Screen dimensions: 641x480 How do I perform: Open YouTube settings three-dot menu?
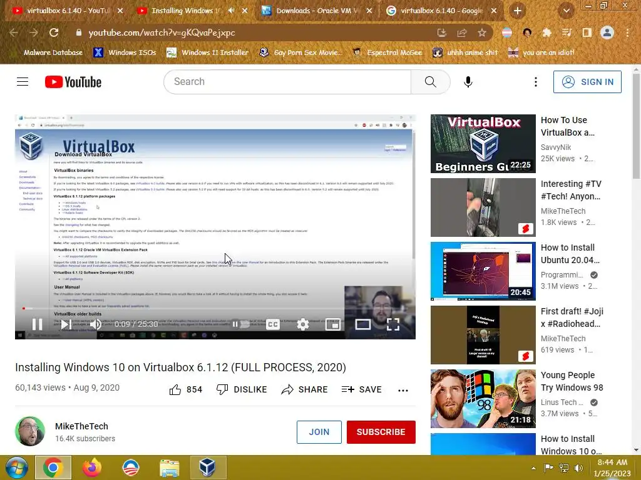(x=536, y=82)
